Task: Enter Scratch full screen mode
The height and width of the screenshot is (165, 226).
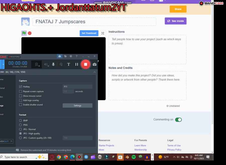Action: click(x=103, y=33)
